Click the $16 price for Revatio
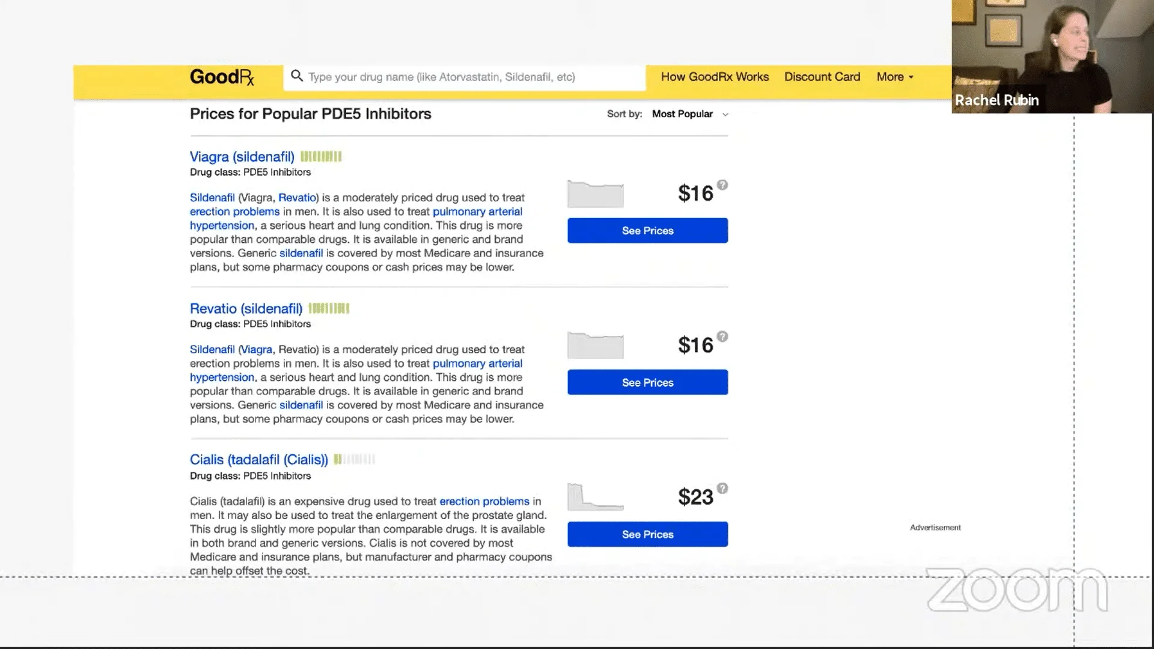 [x=695, y=346]
